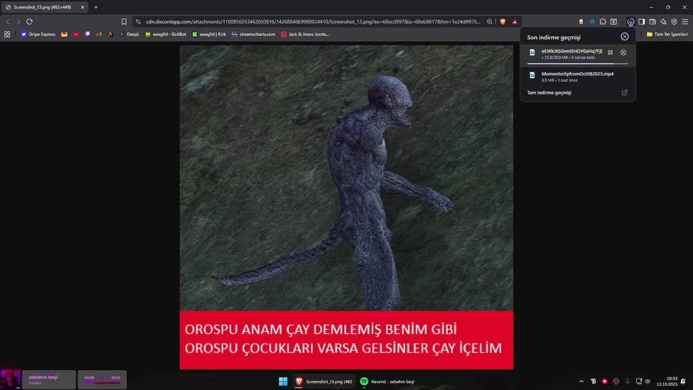Image resolution: width=693 pixels, height=390 pixels.
Task: Open the Brave Wallet icon
Action: [652, 22]
